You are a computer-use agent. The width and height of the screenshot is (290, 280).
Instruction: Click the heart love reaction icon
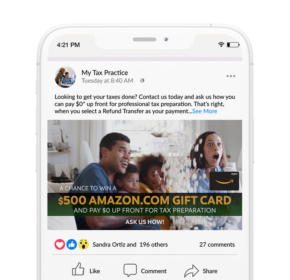(60, 244)
